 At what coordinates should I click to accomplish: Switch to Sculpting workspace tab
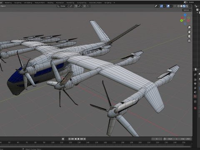(x=18, y=2)
